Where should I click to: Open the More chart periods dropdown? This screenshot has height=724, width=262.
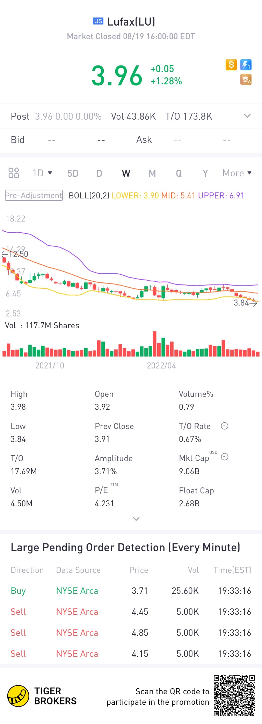point(236,173)
